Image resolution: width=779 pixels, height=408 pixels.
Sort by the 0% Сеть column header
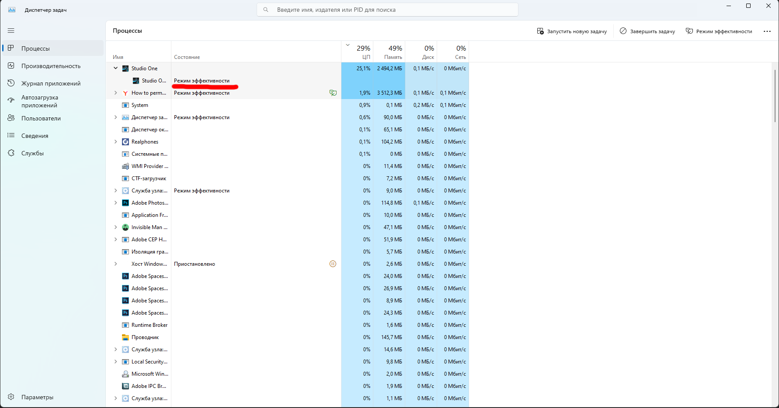click(x=453, y=51)
